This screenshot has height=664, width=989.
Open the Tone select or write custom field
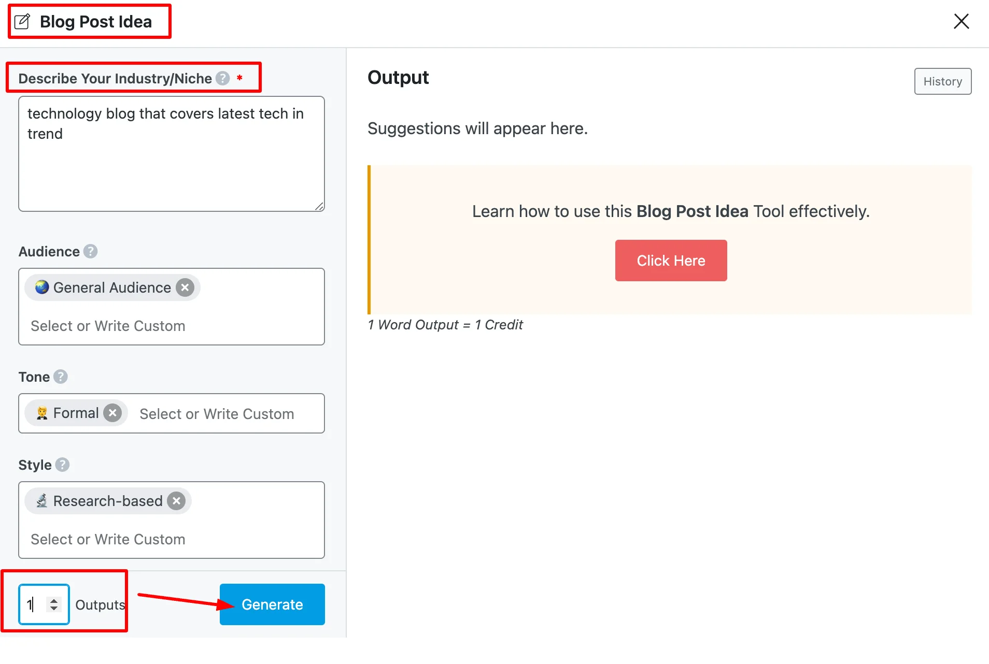(x=223, y=414)
